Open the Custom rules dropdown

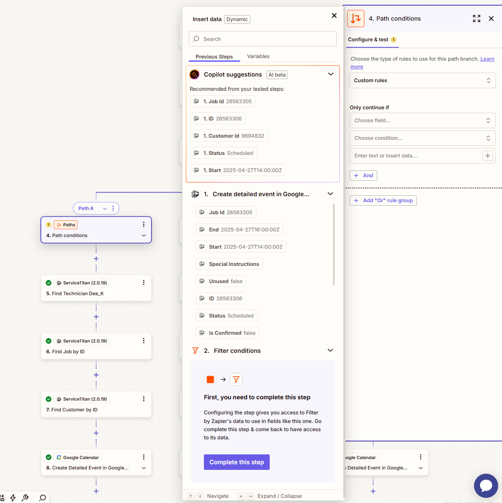pos(422,80)
